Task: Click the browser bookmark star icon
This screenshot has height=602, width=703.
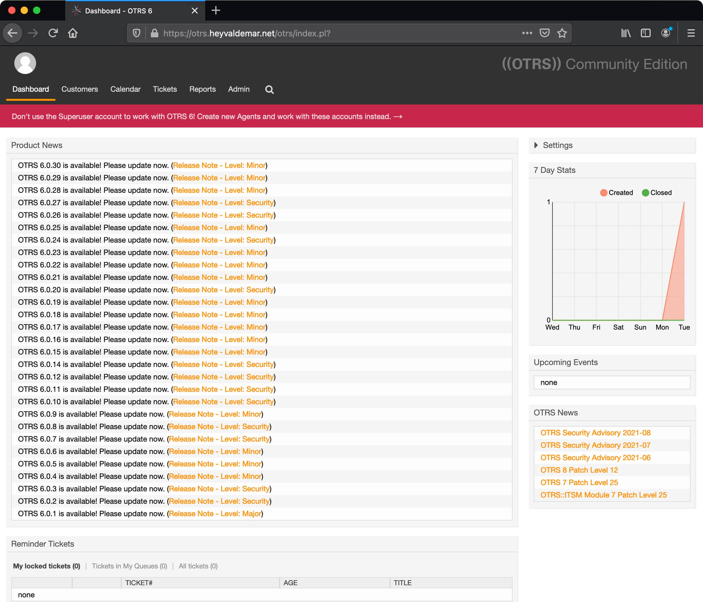Action: tap(561, 33)
